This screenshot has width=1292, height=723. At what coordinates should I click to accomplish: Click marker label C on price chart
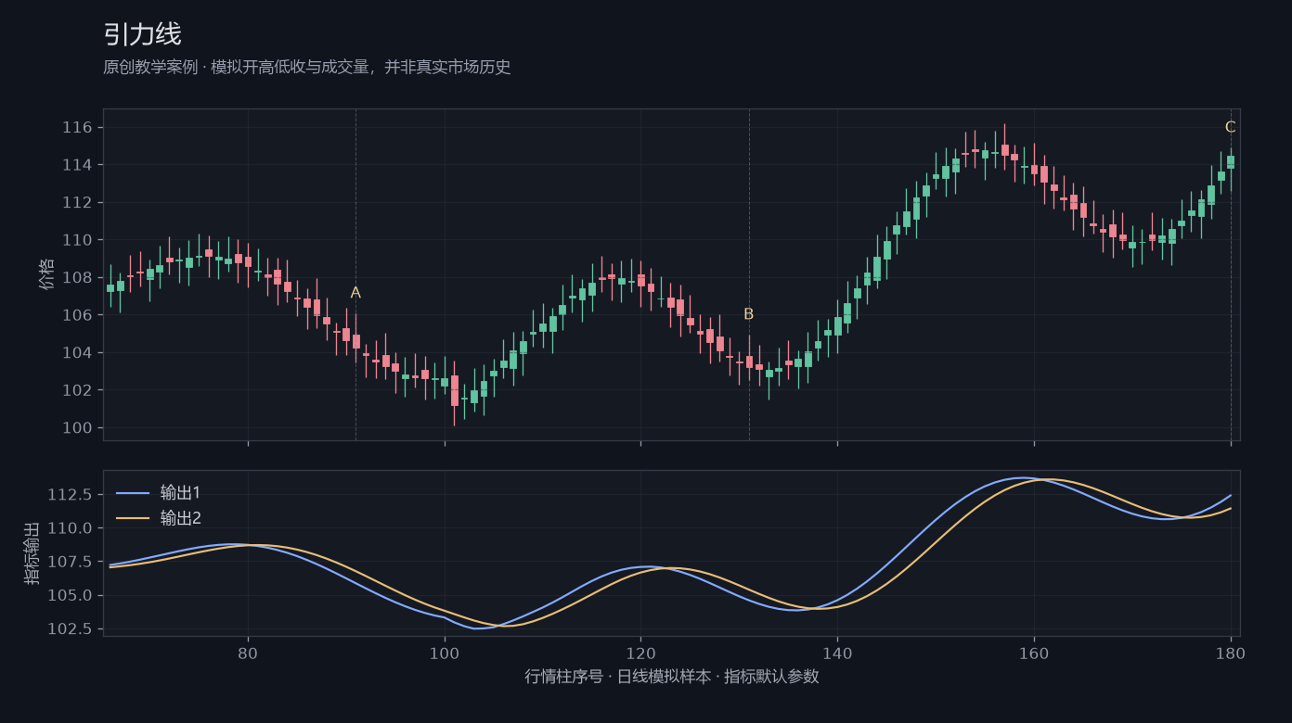[x=1230, y=127]
